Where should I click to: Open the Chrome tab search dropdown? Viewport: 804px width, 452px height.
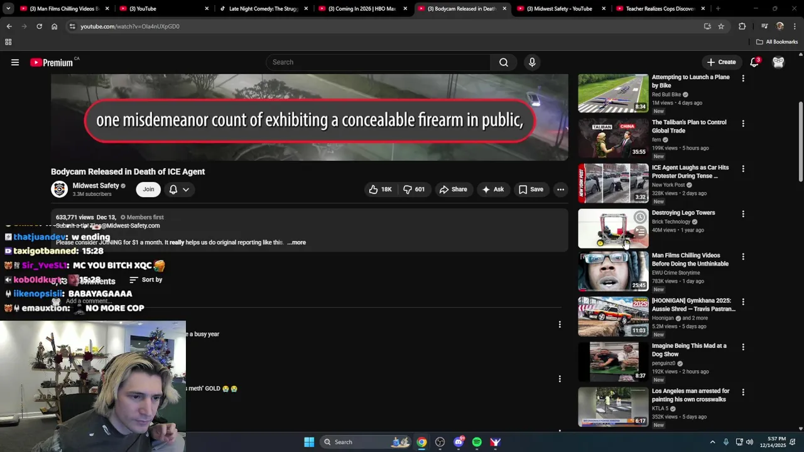[x=8, y=9]
